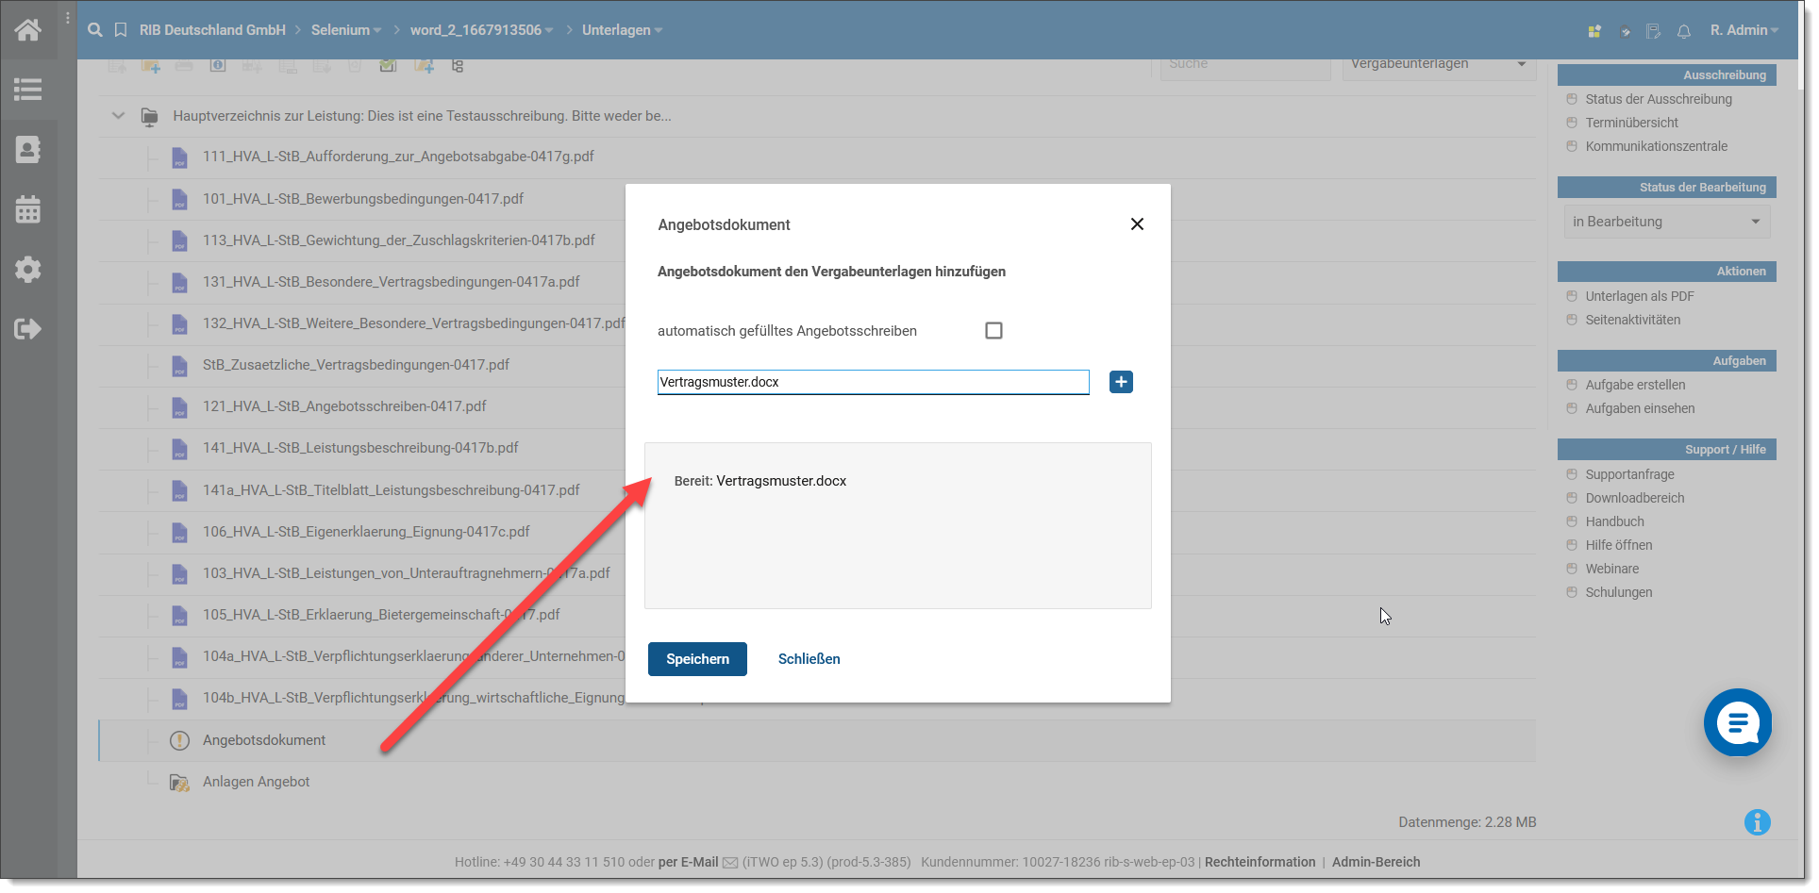
Task: Click the email envelope icon in footer
Action: click(x=730, y=862)
